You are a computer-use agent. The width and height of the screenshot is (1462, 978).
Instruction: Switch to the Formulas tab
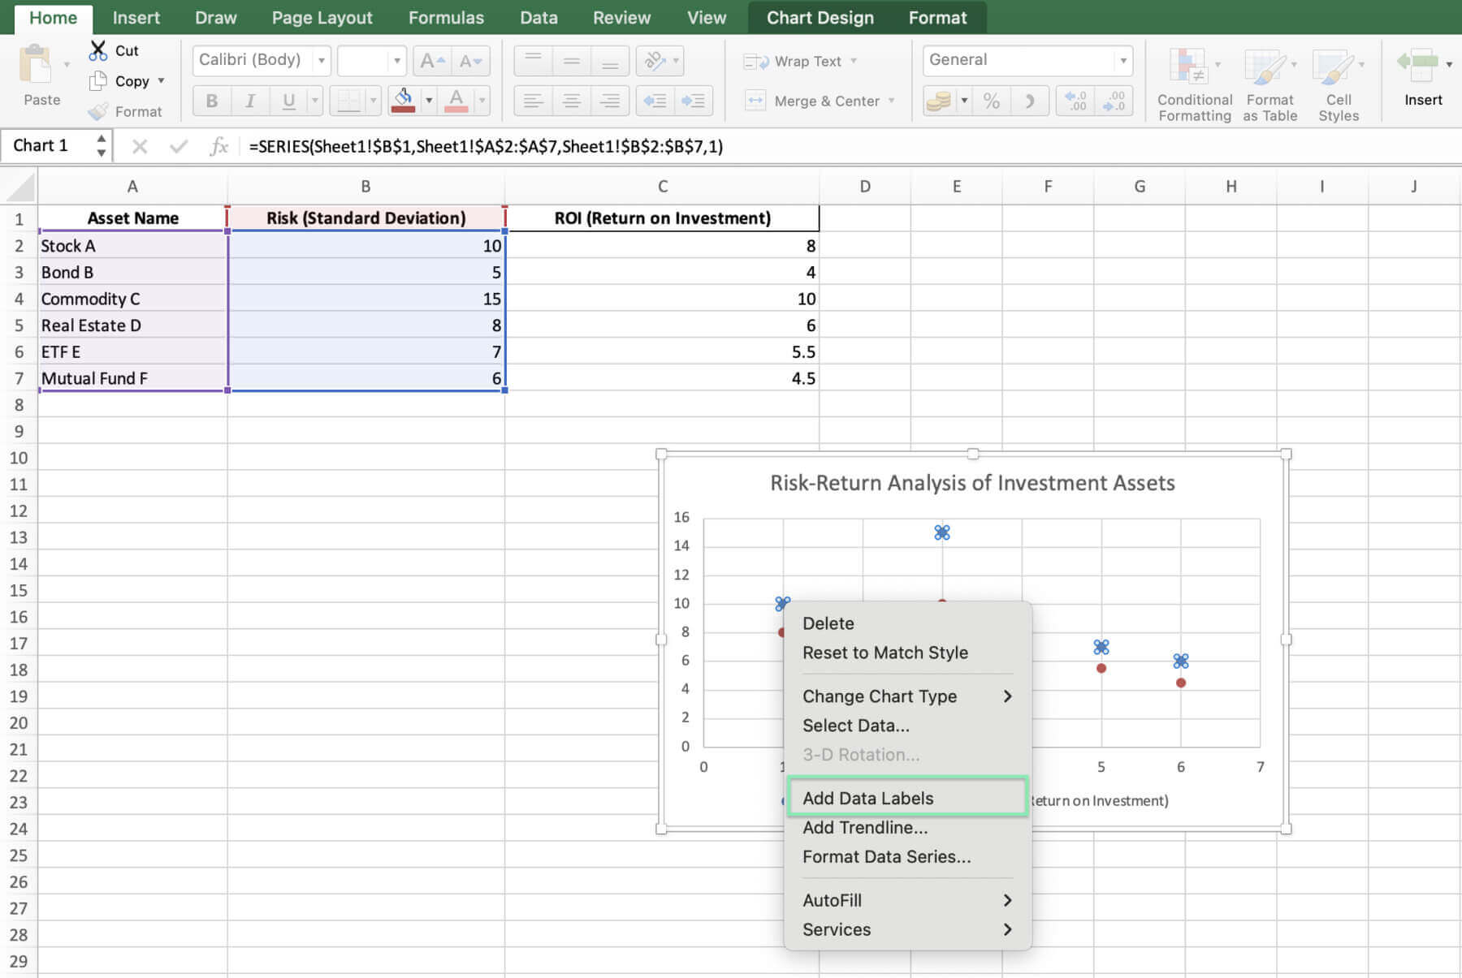coord(446,17)
